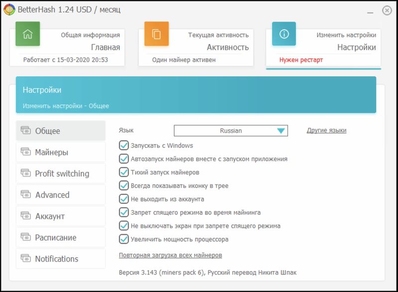
Task: Click the icon beside Майнеры sidebar item
Action: pos(26,152)
